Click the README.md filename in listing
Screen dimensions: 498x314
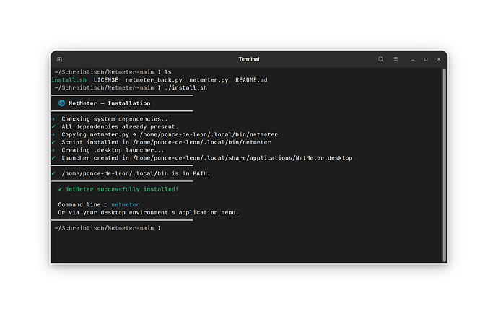[251, 80]
